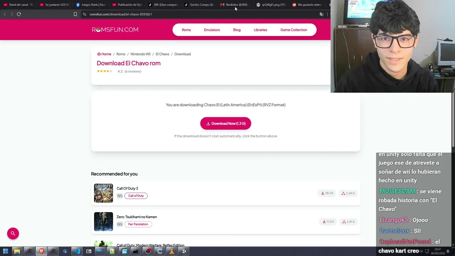Click the Download Now (1.3 G) button

(226, 123)
